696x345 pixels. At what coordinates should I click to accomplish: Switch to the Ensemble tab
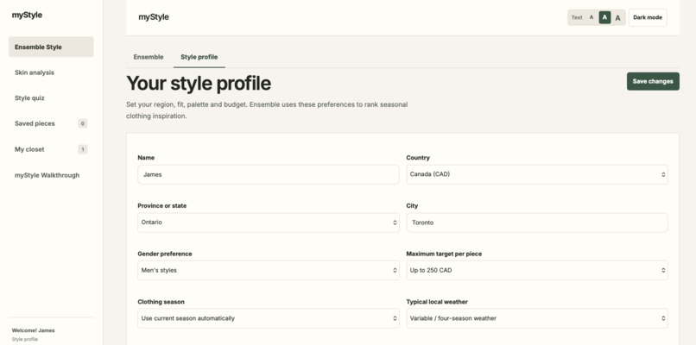click(x=149, y=57)
